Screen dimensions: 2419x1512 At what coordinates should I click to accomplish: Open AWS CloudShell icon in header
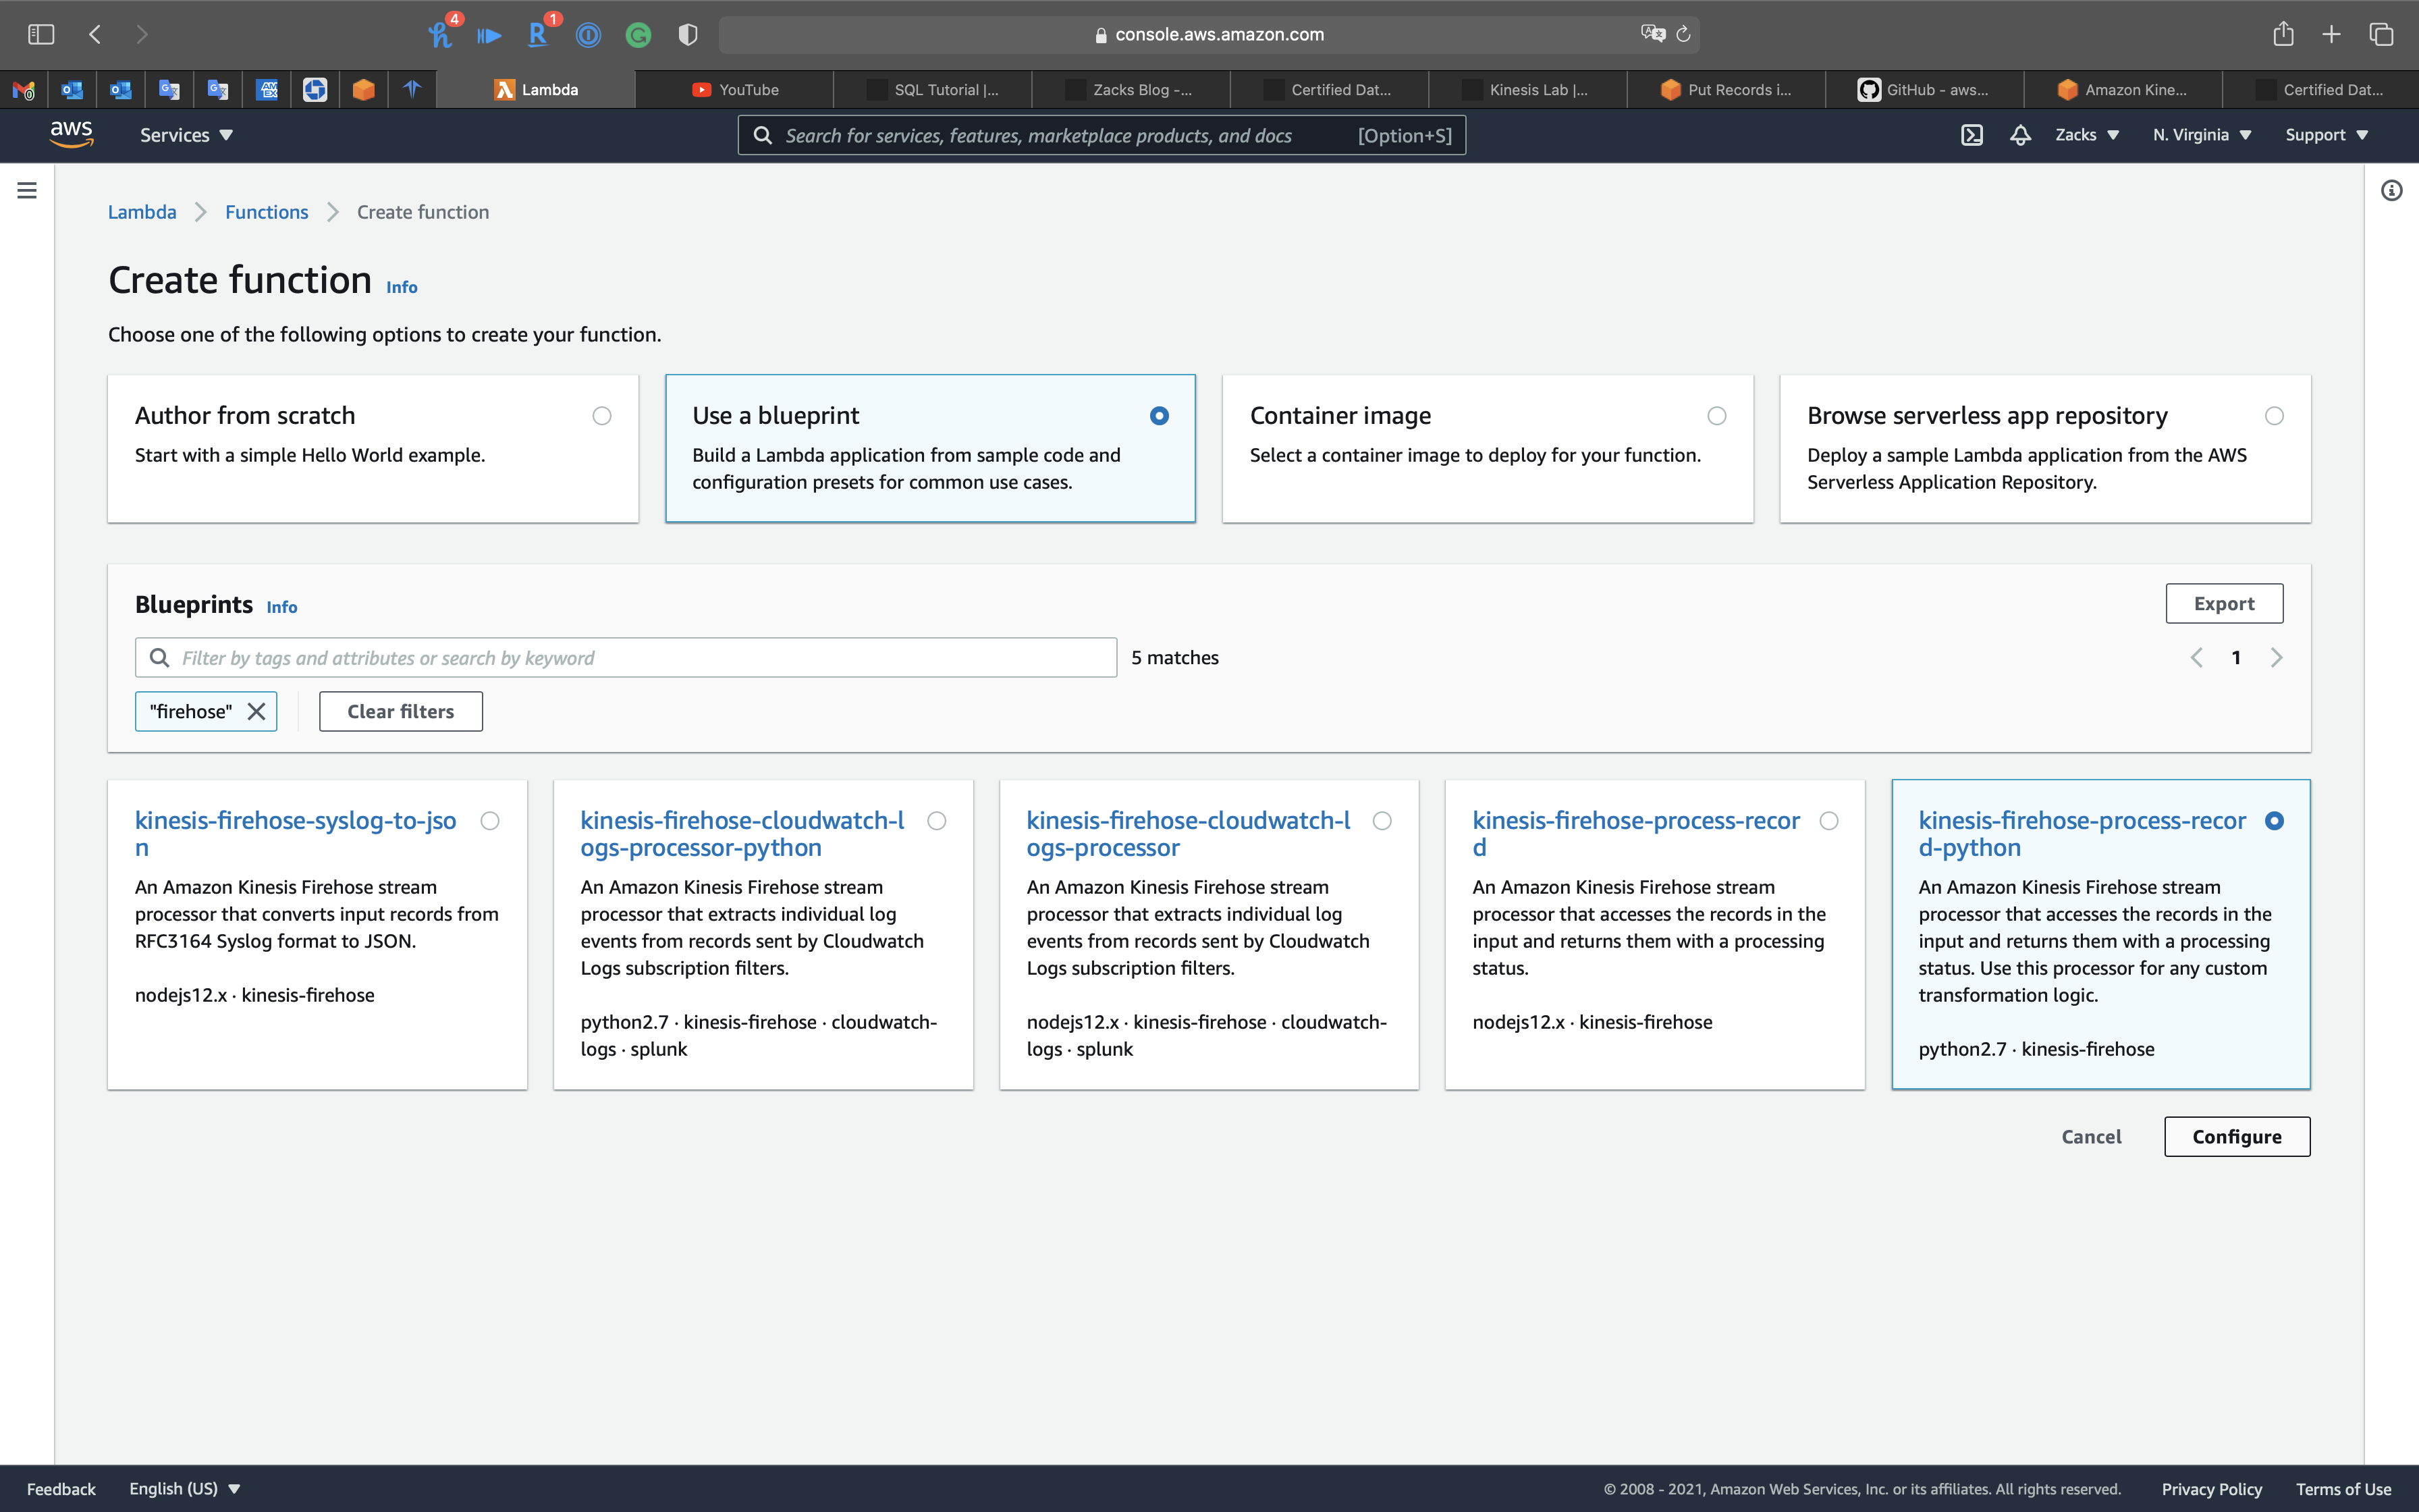1972,135
